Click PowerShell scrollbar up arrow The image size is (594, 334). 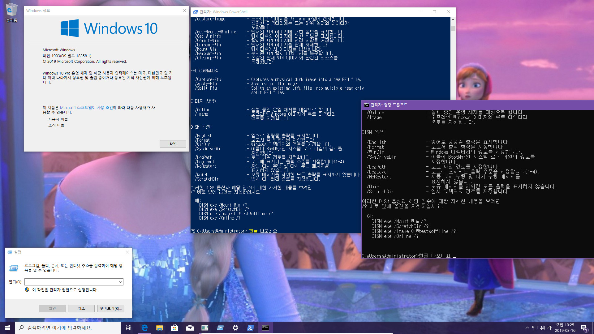click(453, 19)
